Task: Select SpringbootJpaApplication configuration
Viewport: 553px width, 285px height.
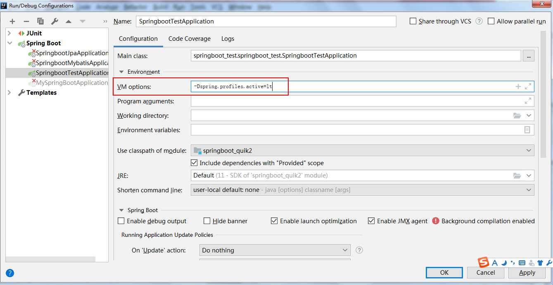Action: click(68, 53)
